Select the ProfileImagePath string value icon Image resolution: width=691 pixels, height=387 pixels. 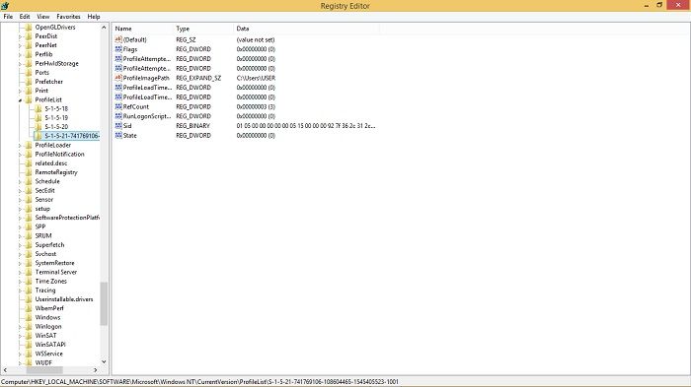pos(118,78)
